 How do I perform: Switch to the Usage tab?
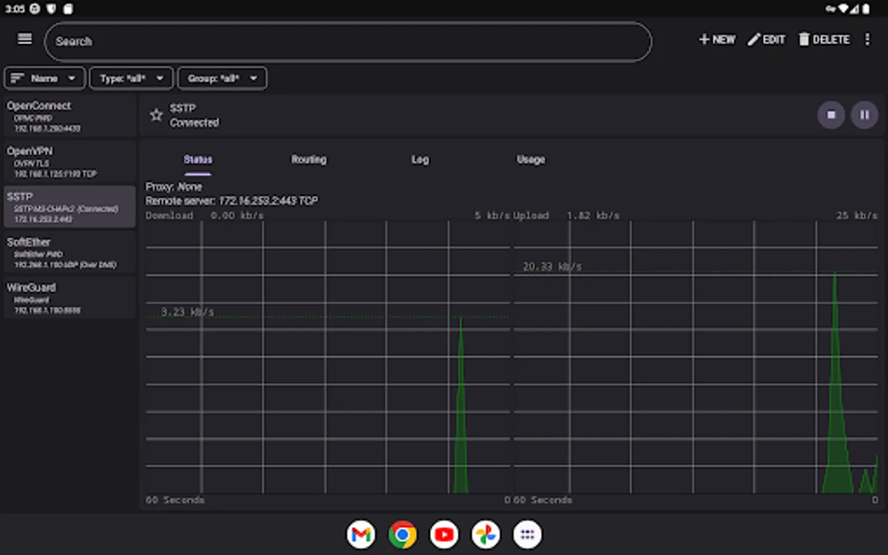531,160
